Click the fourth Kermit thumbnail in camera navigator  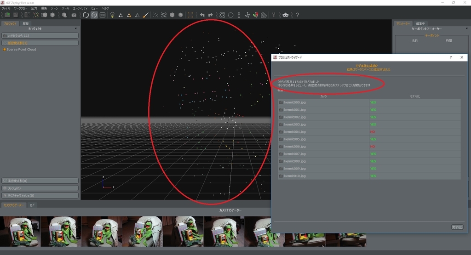(x=143, y=231)
